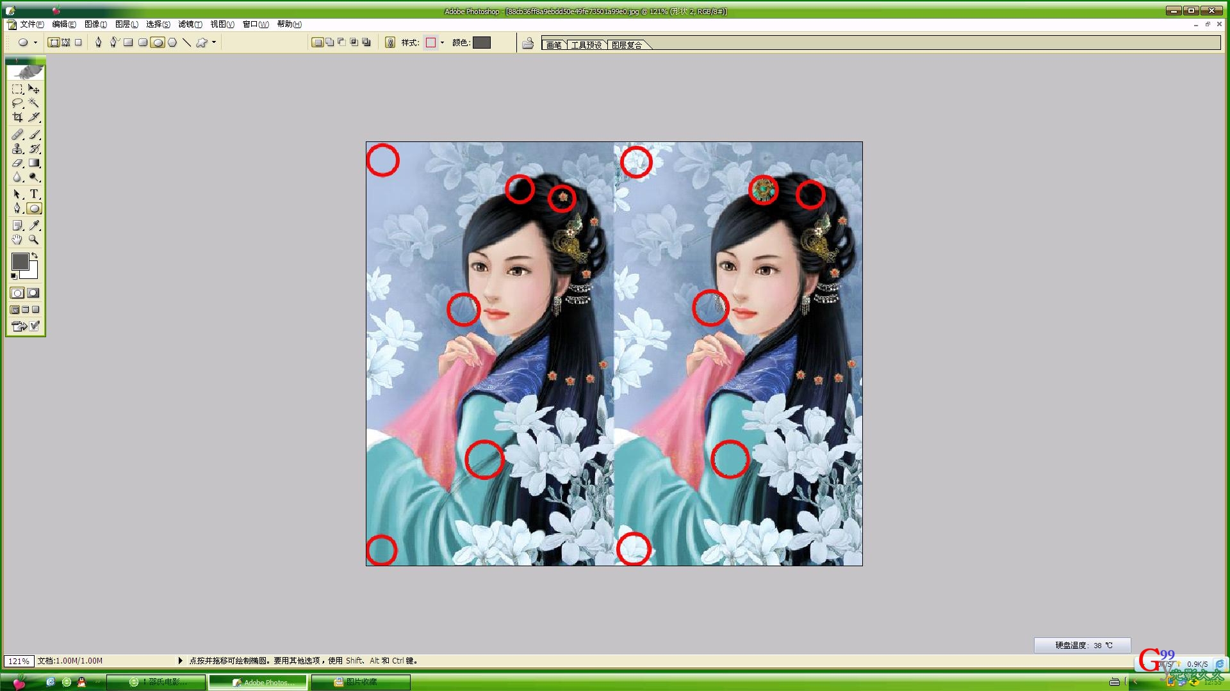Switch to Fill Pixels mode
The image size is (1230, 691).
(78, 42)
